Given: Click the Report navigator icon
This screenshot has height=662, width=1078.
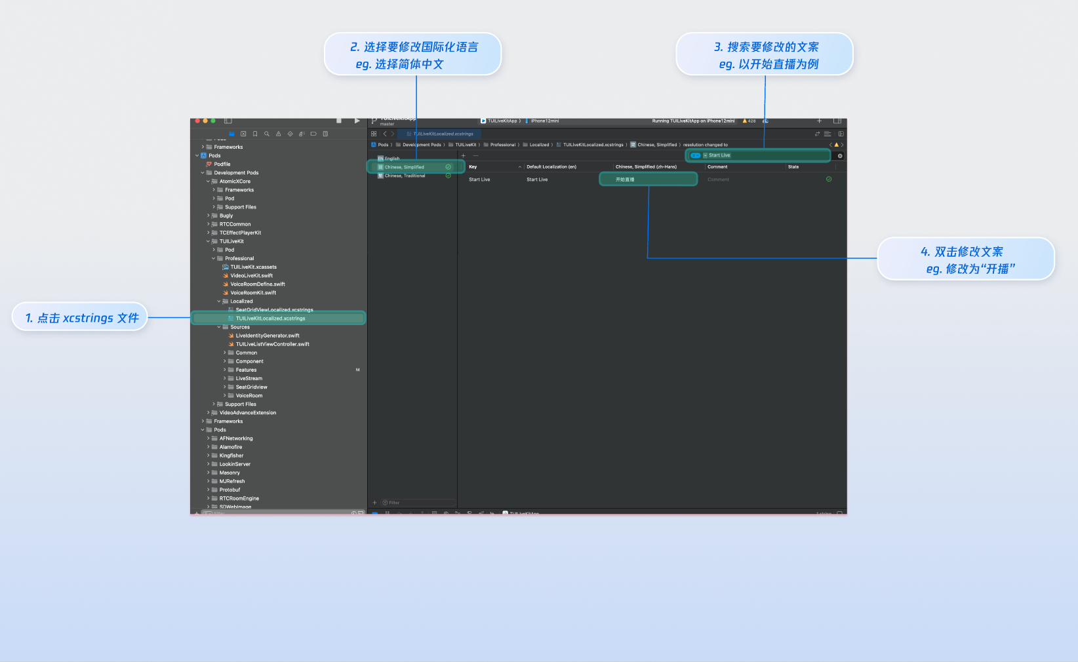Looking at the screenshot, I should coord(325,134).
